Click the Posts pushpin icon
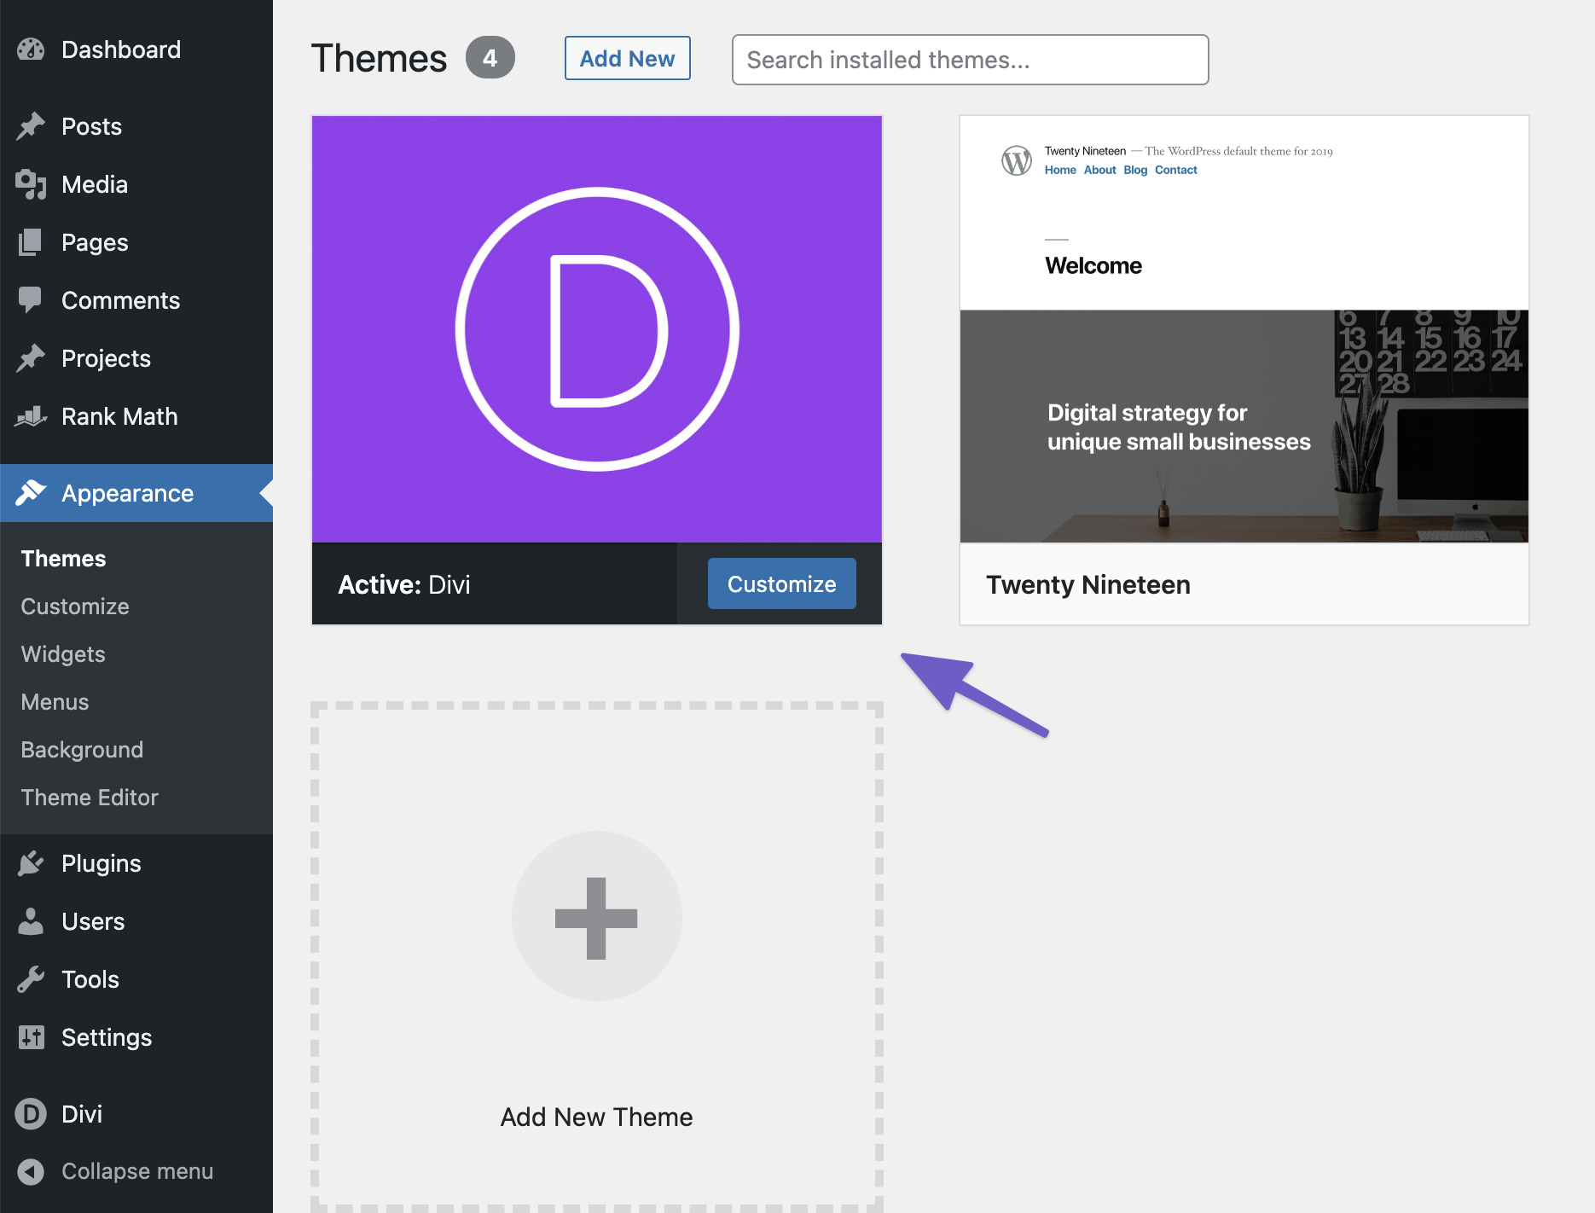The height and width of the screenshot is (1213, 1595). (x=31, y=126)
